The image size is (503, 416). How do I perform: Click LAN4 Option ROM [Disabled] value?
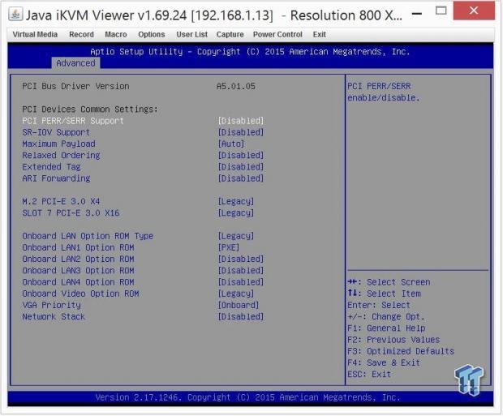click(x=241, y=282)
